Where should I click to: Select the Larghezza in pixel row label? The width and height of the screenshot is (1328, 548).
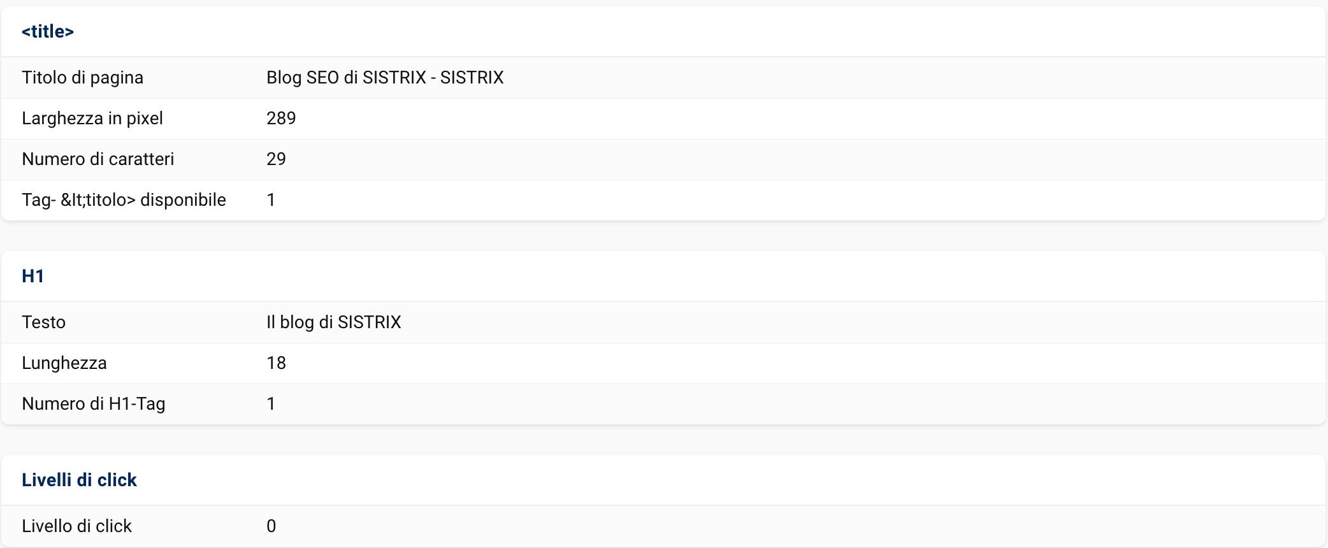[x=92, y=118]
